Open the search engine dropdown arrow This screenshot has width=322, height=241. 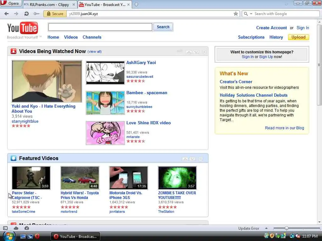coord(251,14)
